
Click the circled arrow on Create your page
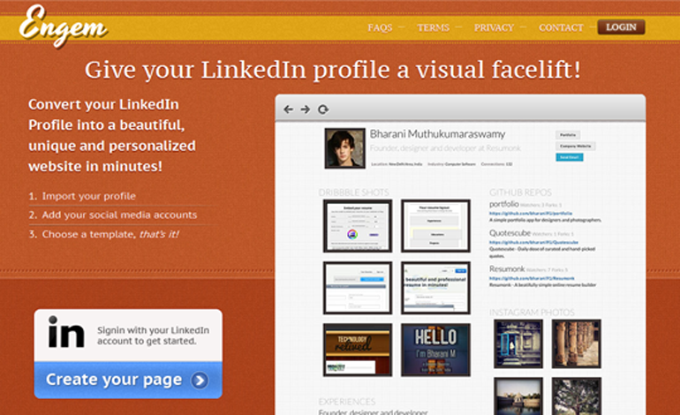click(200, 381)
